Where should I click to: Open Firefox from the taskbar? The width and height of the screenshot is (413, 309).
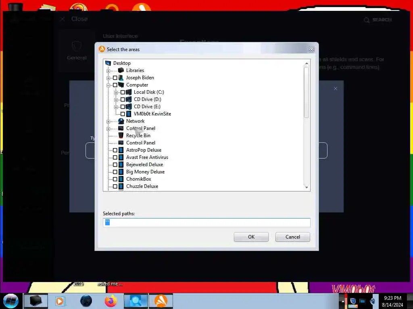(x=111, y=301)
